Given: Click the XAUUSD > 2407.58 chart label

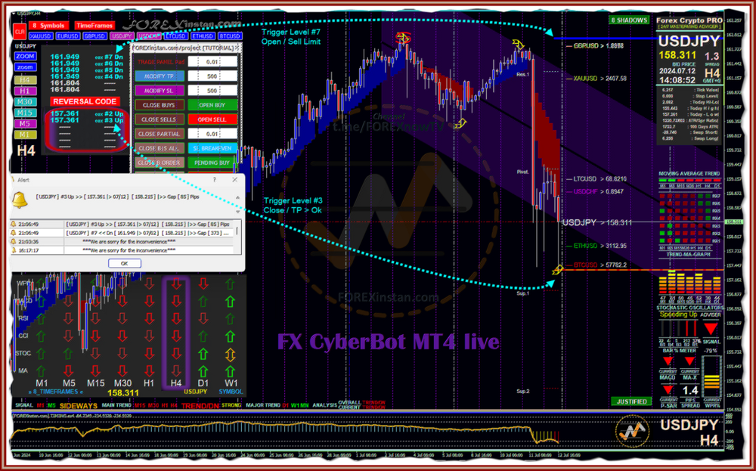Looking at the screenshot, I should tap(600, 78).
